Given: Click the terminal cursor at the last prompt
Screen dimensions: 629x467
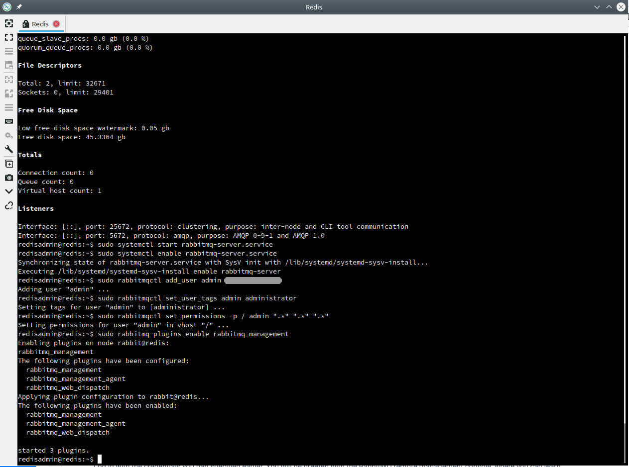Looking at the screenshot, I should pyautogui.click(x=100, y=459).
